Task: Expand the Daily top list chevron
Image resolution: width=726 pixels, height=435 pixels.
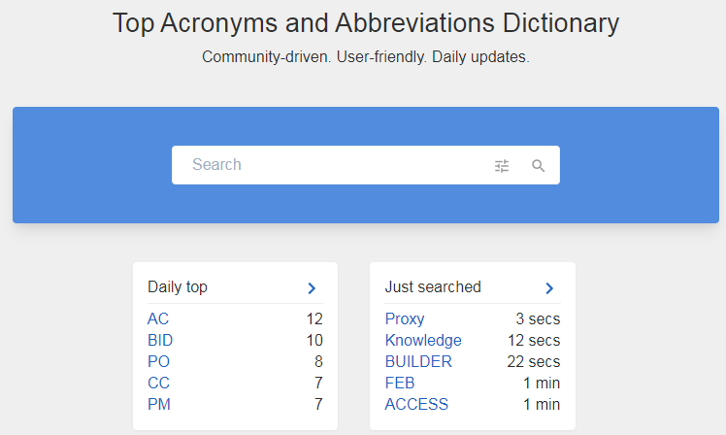Action: (312, 287)
